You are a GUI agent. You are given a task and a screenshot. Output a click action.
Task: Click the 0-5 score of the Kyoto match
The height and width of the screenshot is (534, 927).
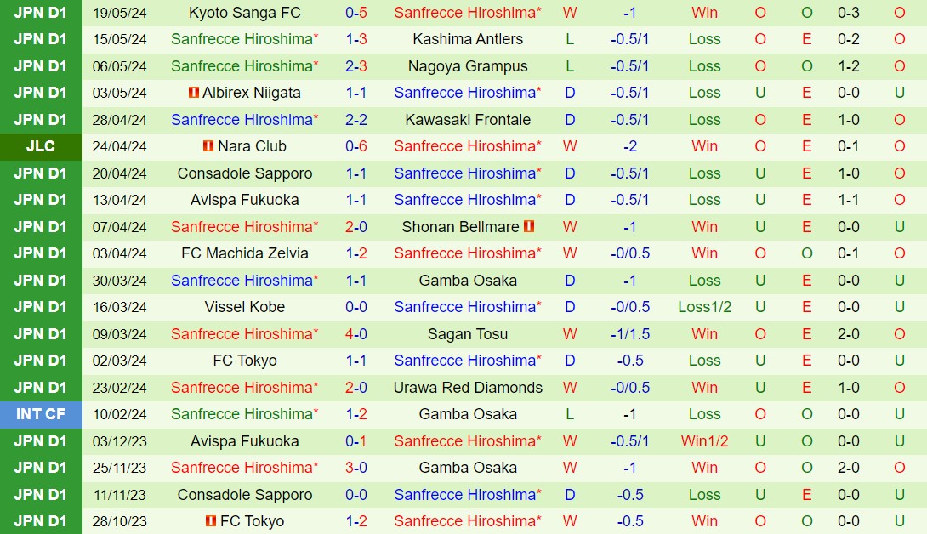(356, 13)
